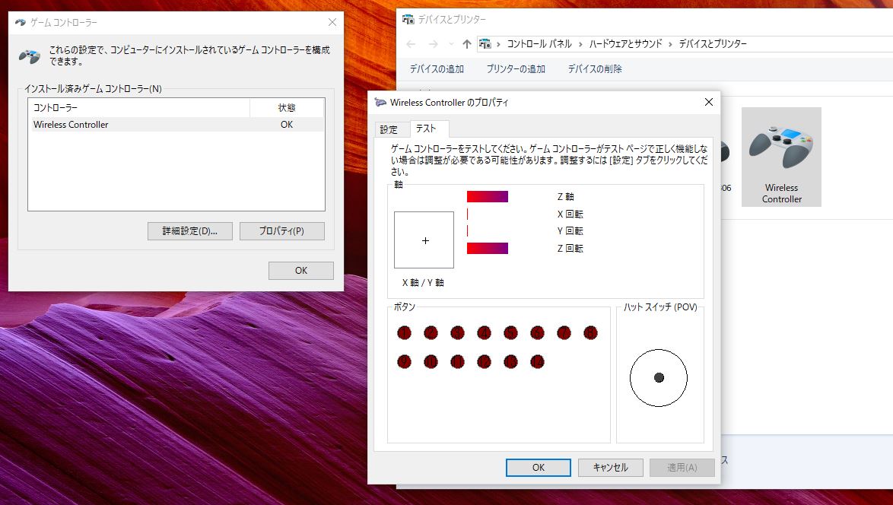The width and height of the screenshot is (893, 505).
Task: Click the デバイスとプリンター window title icon
Action: 408,19
